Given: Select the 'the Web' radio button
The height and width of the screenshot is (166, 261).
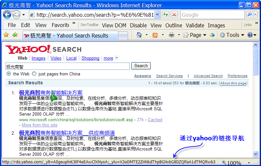Looking at the screenshot, I should (x=9, y=74).
